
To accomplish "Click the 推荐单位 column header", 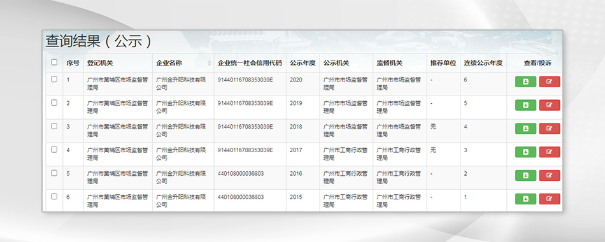I will tap(443, 63).
